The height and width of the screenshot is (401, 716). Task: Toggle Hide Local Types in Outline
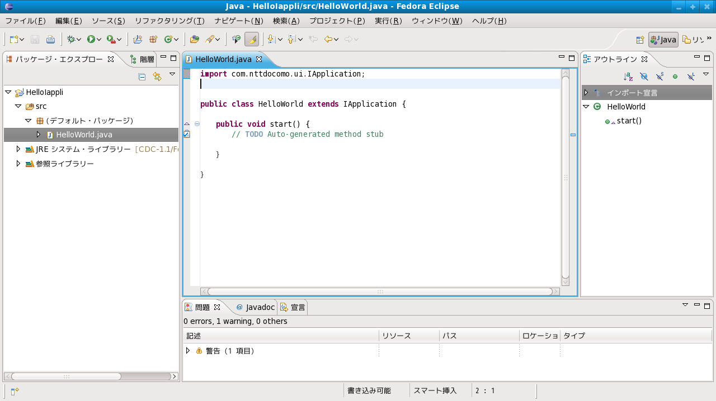691,76
